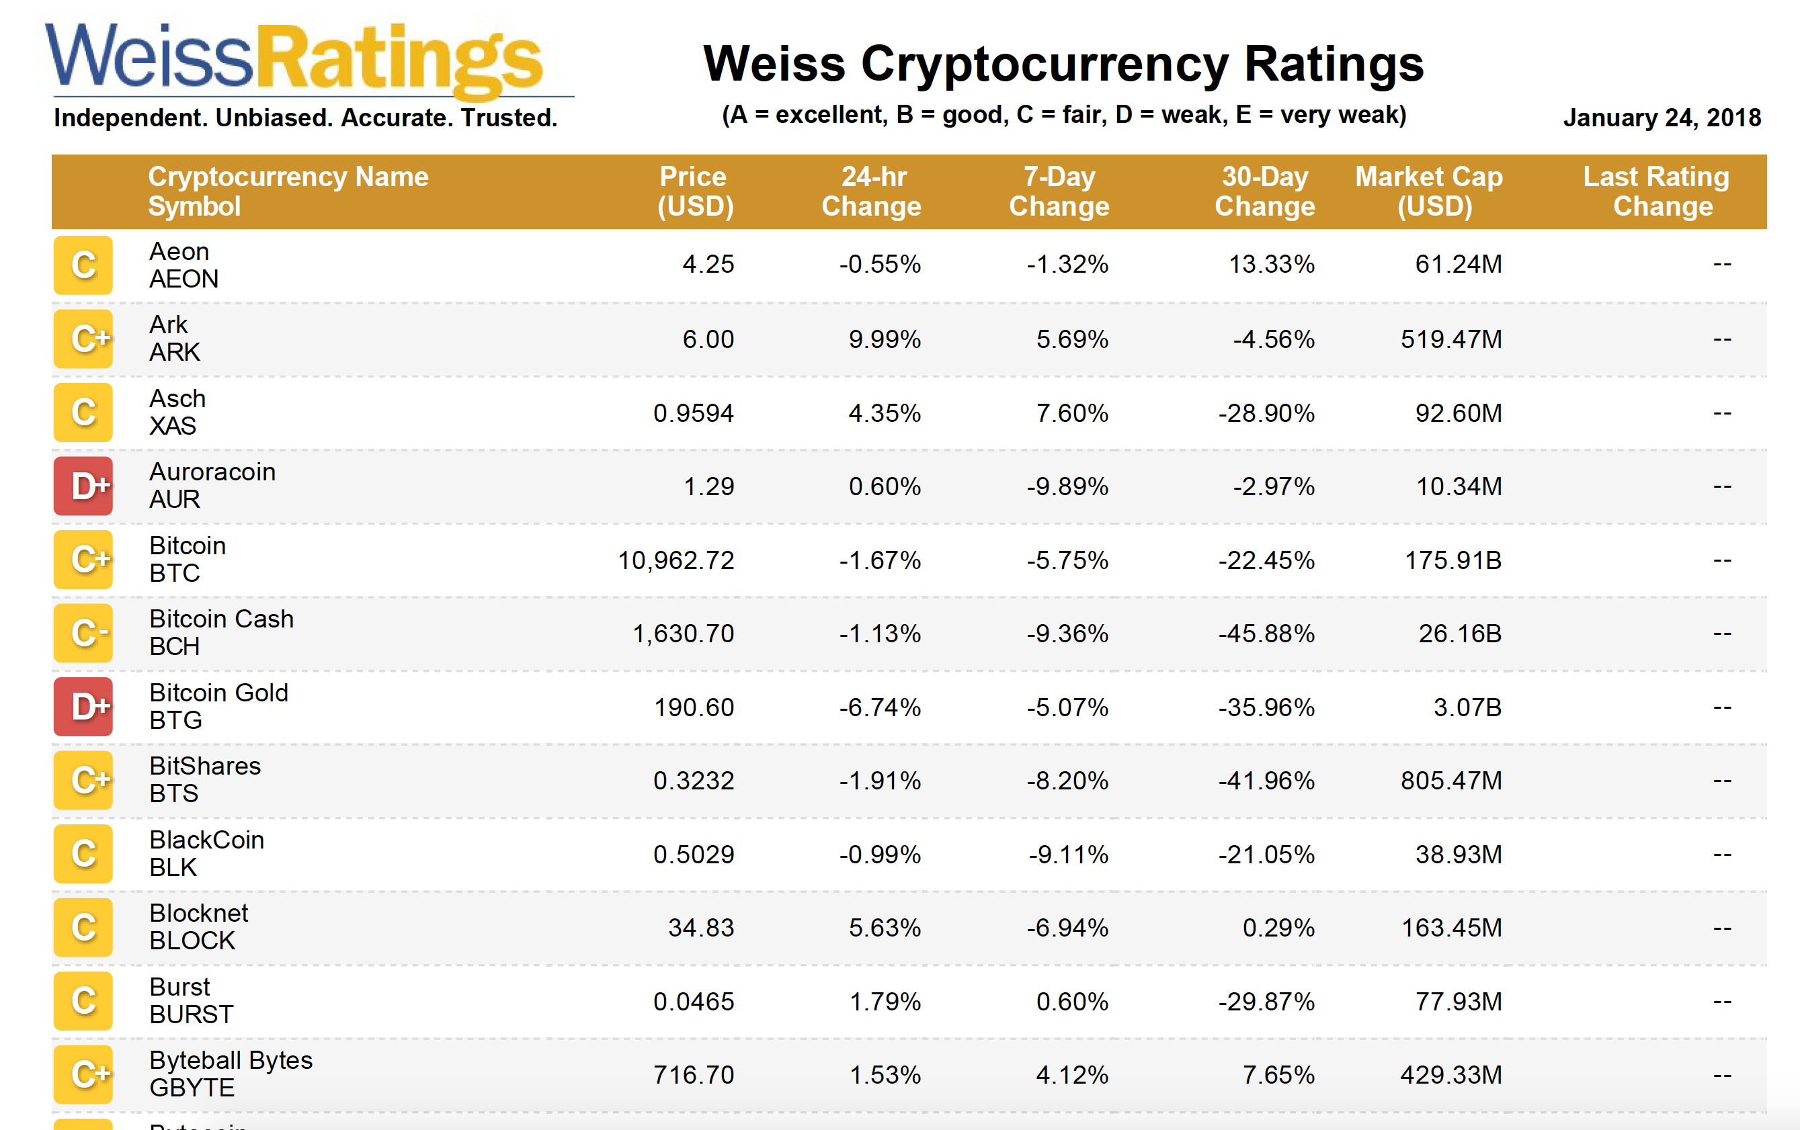
Task: Click the Burst C rating badge
Action: click(x=83, y=1002)
